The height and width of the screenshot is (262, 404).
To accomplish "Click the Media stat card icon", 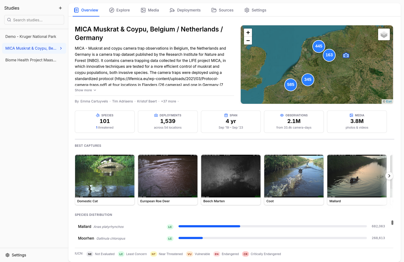I will [351, 115].
